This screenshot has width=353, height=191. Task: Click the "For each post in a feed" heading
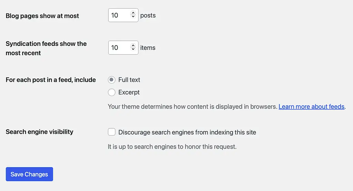pyautogui.click(x=51, y=80)
